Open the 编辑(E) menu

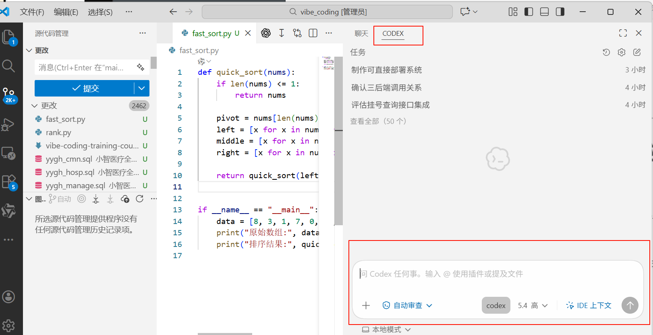coord(66,12)
